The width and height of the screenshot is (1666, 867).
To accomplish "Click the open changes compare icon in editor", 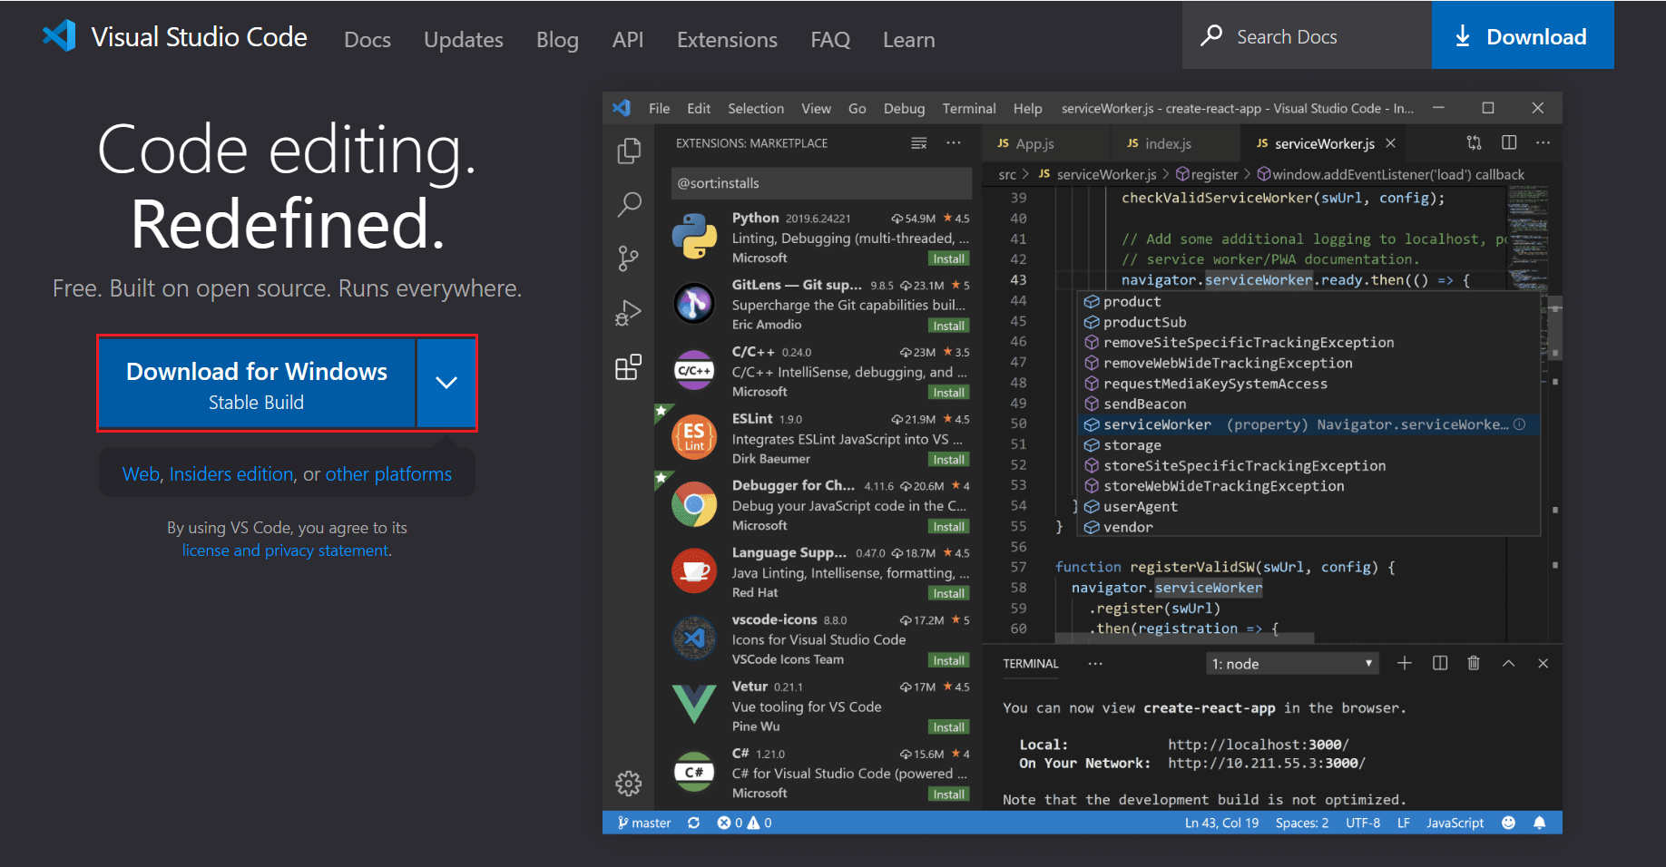I will [1475, 142].
